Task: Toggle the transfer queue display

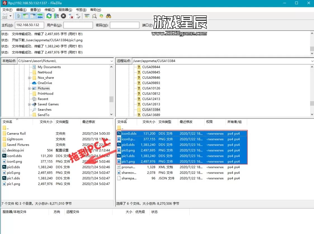Action: (40, 16)
